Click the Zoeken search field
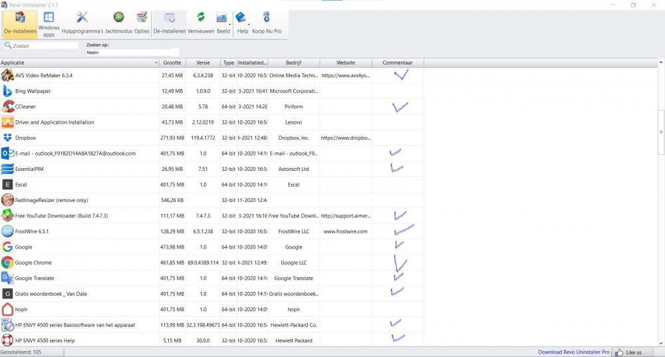 pyautogui.click(x=41, y=45)
